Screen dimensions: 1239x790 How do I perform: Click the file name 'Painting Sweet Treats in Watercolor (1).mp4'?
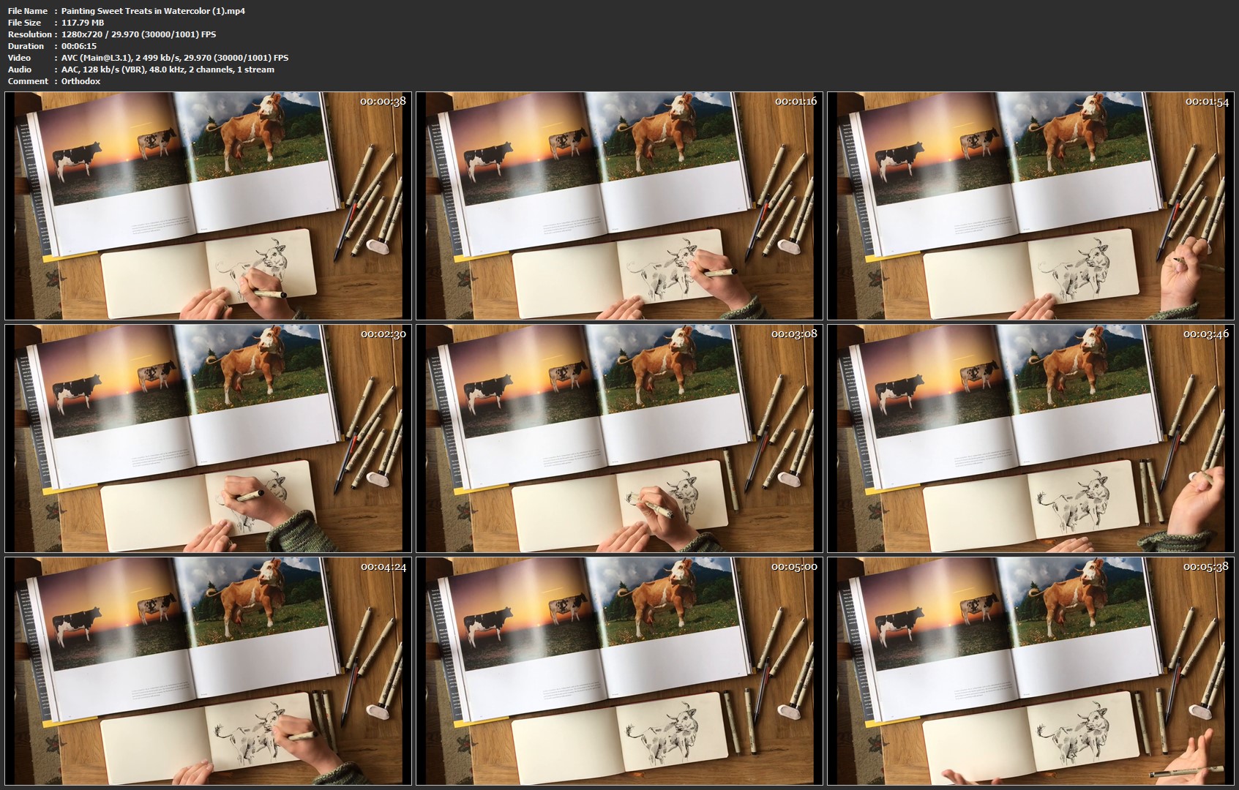point(153,11)
